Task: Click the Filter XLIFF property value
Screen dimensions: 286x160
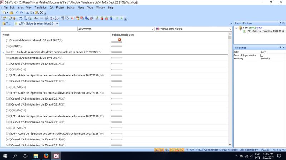Action: 263,52
